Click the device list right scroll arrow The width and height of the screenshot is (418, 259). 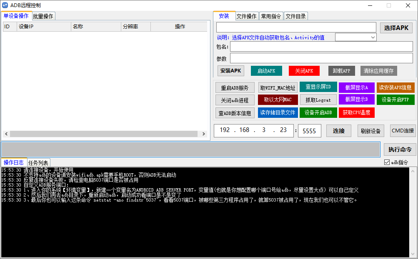(204, 134)
